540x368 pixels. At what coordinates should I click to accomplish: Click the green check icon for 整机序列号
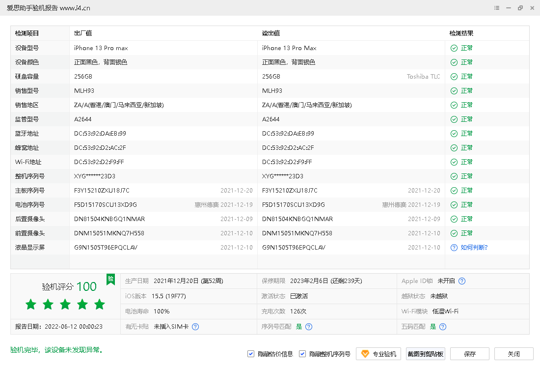click(454, 176)
